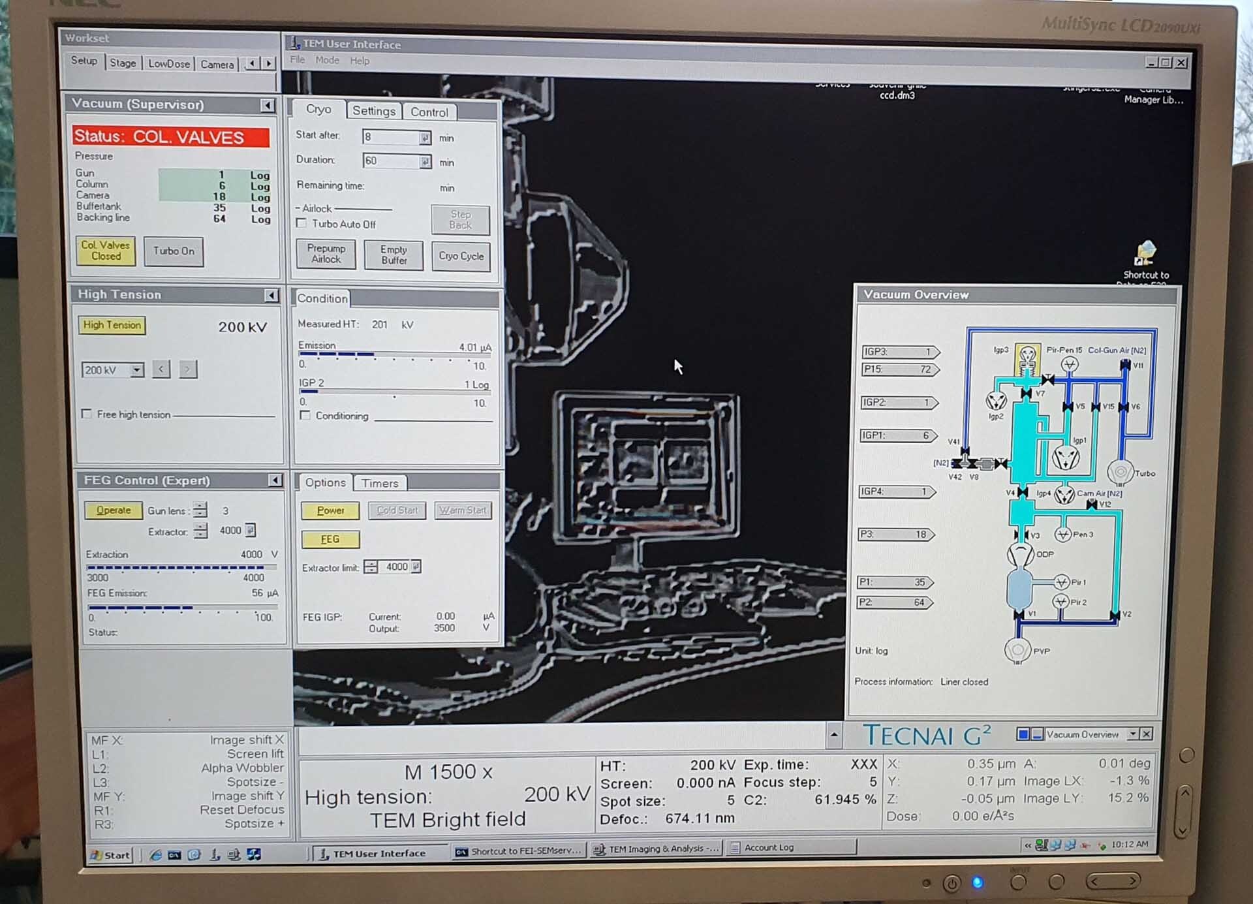
Task: Collapse the Vacuum panel flap-out arrow
Action: pos(267,105)
